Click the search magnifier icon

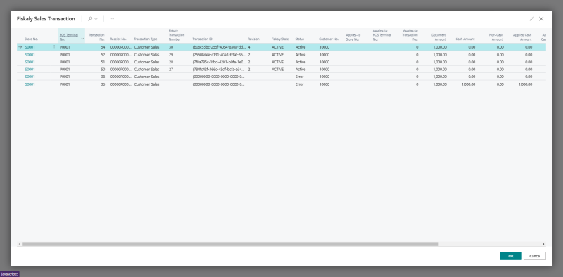(90, 19)
